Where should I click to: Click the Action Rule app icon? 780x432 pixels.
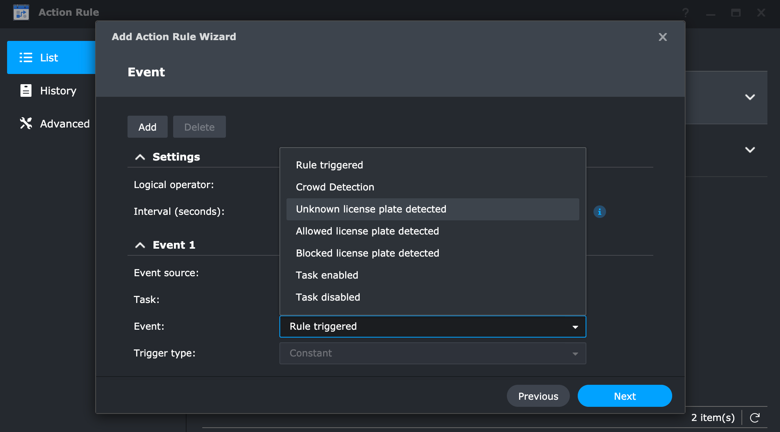pos(21,13)
